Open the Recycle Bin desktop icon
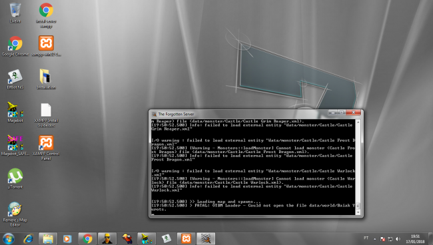 point(15,13)
